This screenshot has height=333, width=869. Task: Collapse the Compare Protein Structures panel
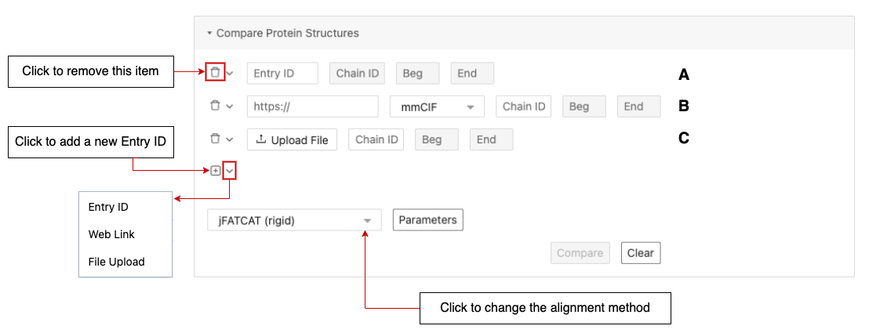(209, 33)
